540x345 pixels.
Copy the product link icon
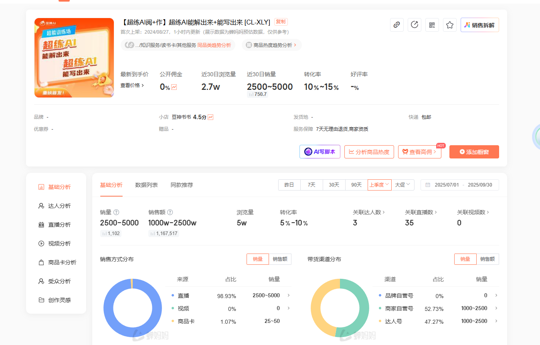pos(396,25)
